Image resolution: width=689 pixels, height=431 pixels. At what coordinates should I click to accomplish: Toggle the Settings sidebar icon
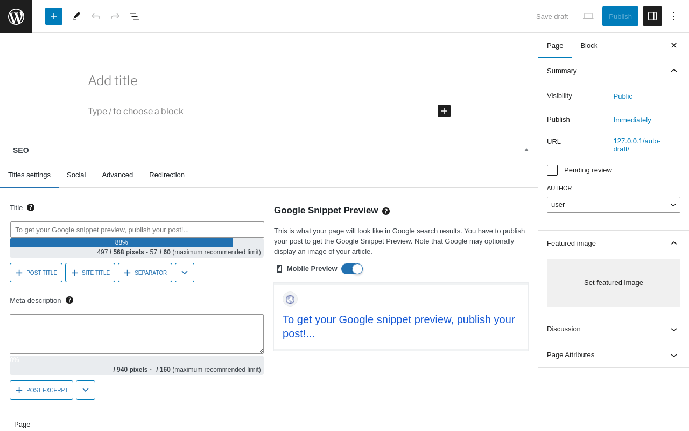[x=652, y=16]
